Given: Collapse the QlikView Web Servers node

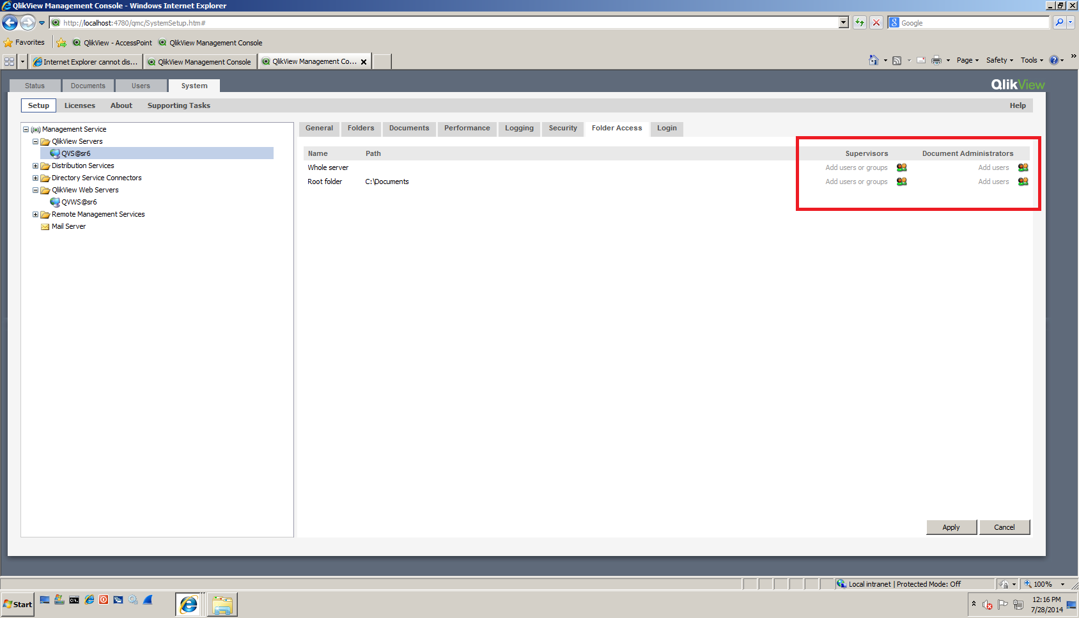Looking at the screenshot, I should pyautogui.click(x=36, y=190).
